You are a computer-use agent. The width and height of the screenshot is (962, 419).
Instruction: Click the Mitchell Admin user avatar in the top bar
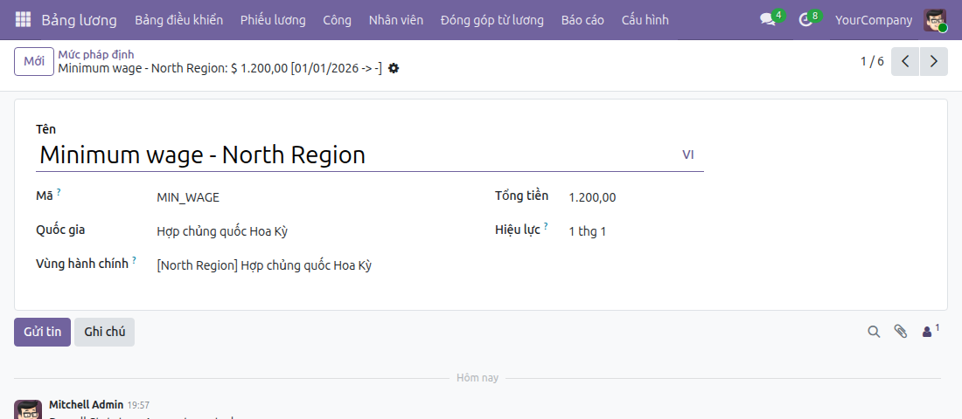tap(935, 20)
